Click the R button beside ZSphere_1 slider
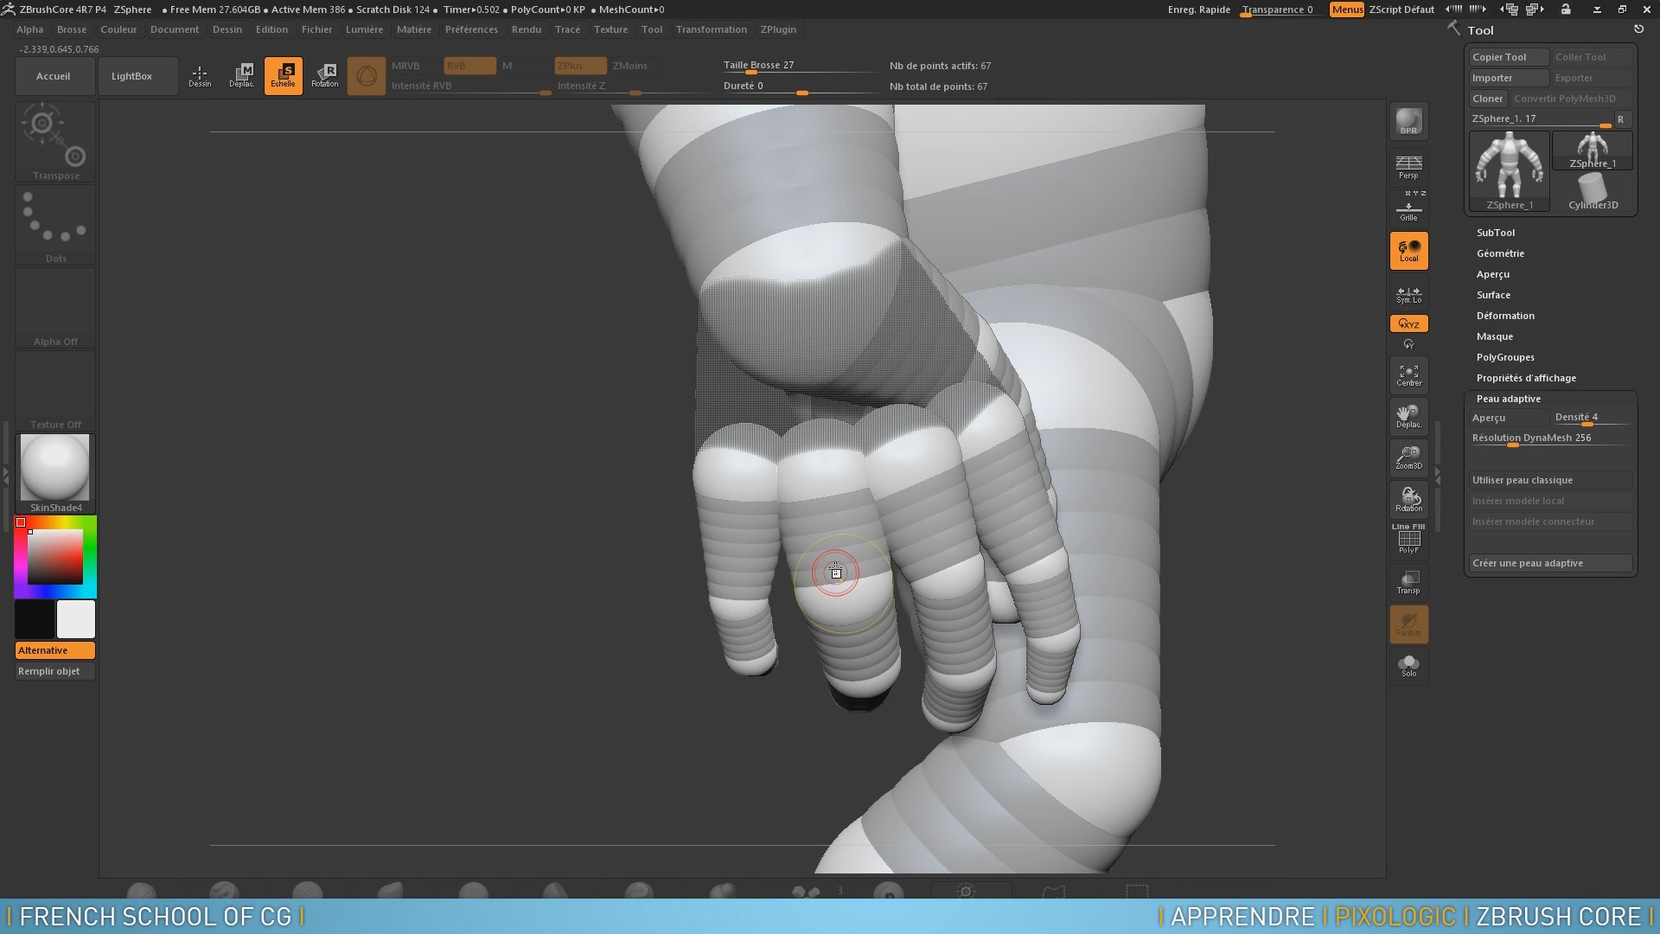 pos(1621,119)
